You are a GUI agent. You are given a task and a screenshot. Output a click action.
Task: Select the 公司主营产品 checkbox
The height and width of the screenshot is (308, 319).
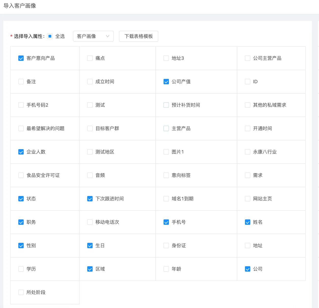coord(248,58)
